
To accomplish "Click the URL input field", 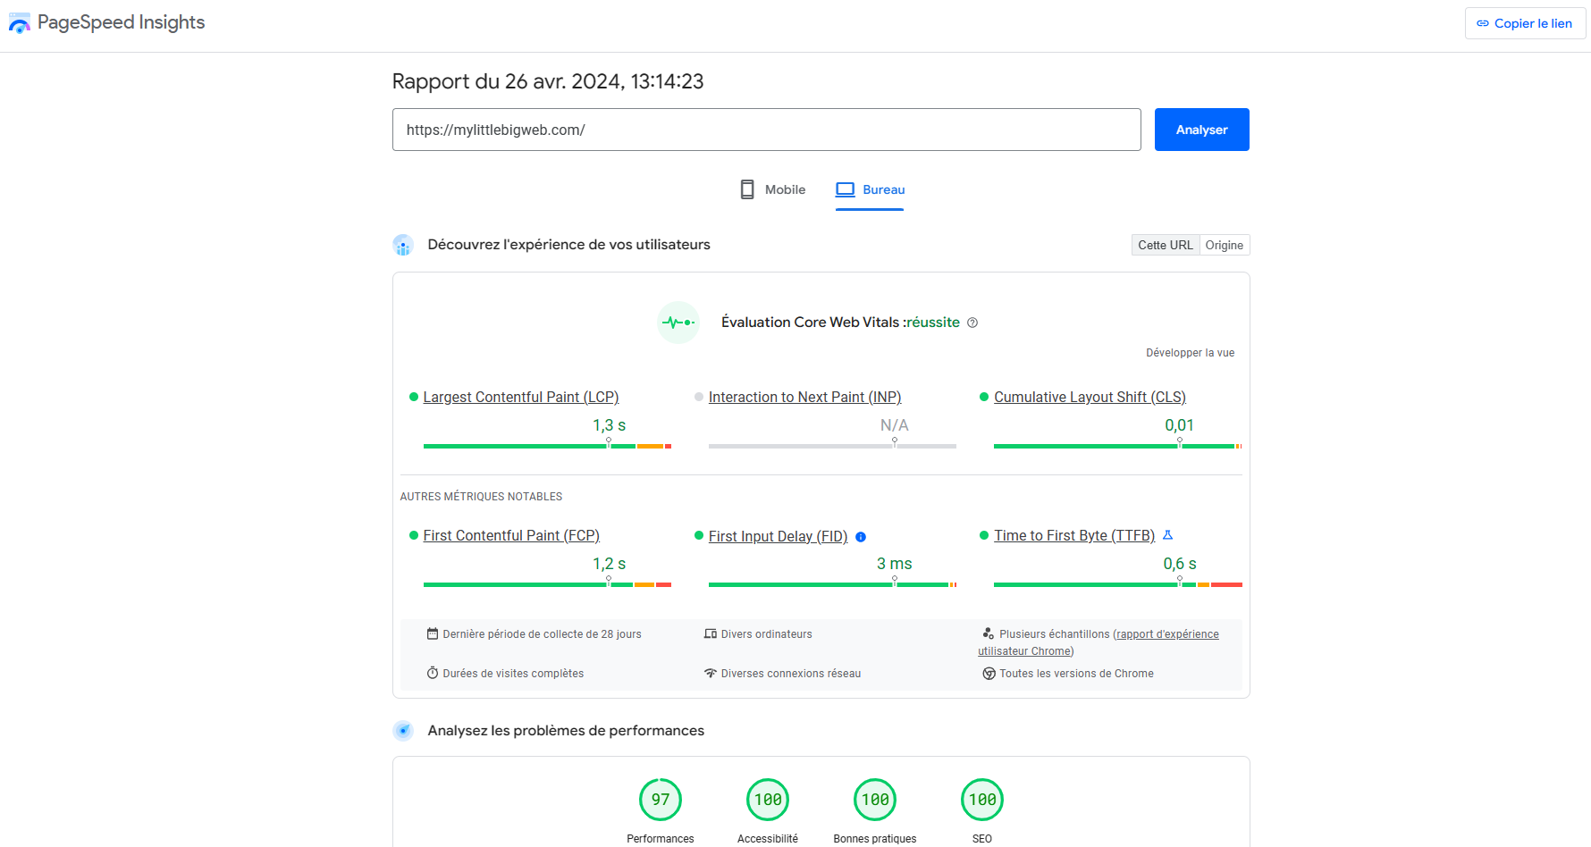I will click(x=766, y=130).
